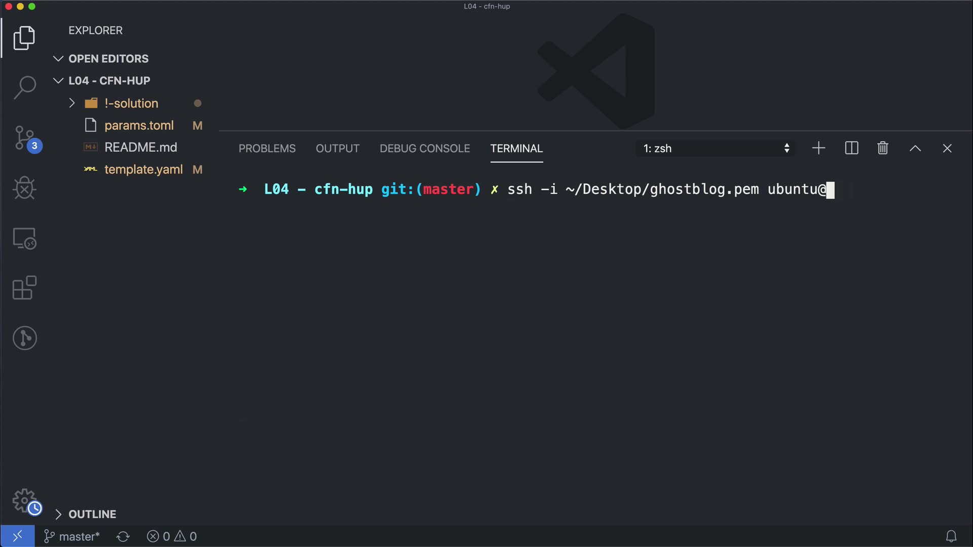Switch to the PROBLEMS tab
The height and width of the screenshot is (547, 973).
pyautogui.click(x=267, y=148)
